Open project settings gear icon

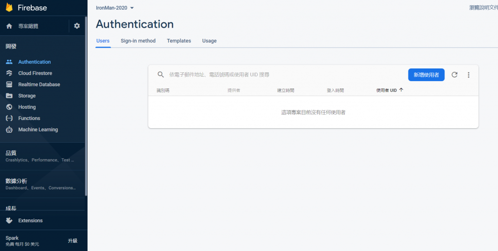[77, 26]
